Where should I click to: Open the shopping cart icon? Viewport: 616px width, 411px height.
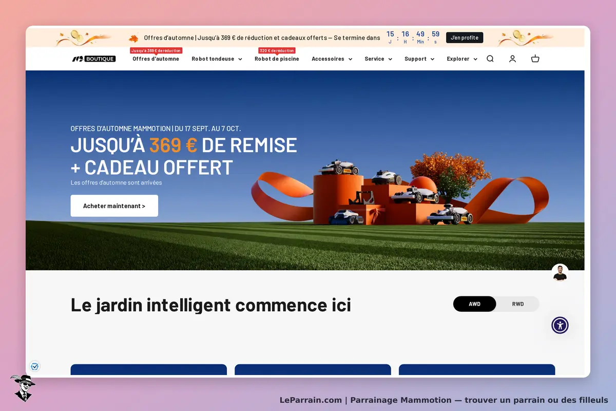[x=535, y=59]
